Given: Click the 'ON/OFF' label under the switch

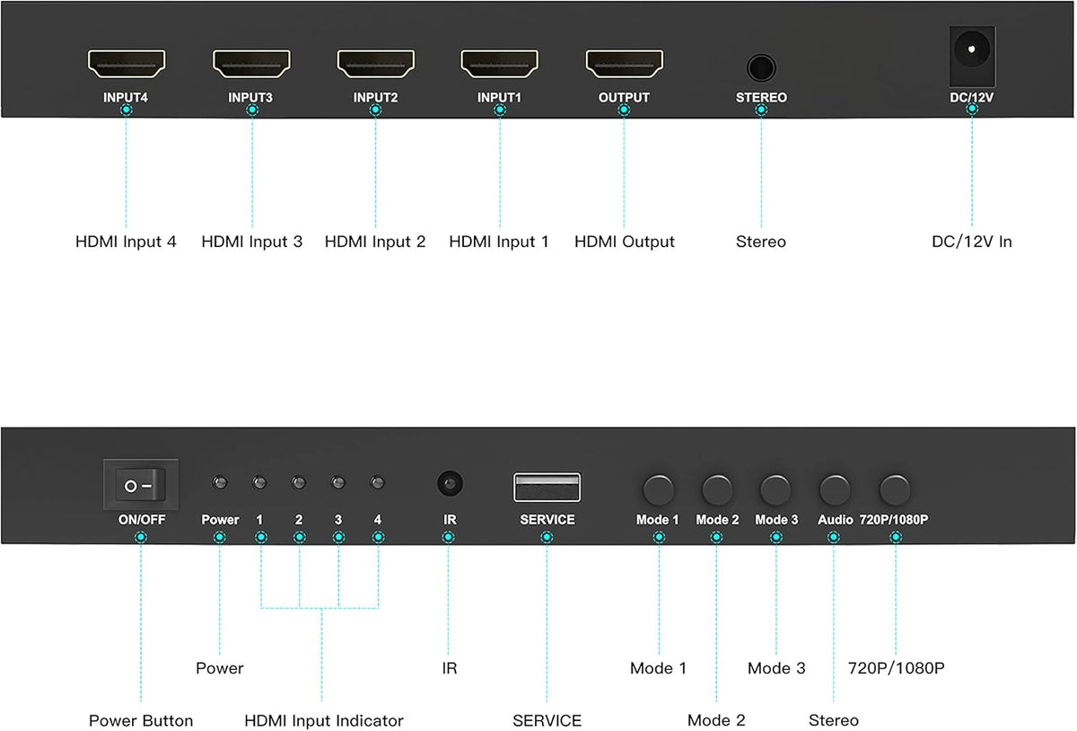Looking at the screenshot, I should [x=141, y=520].
